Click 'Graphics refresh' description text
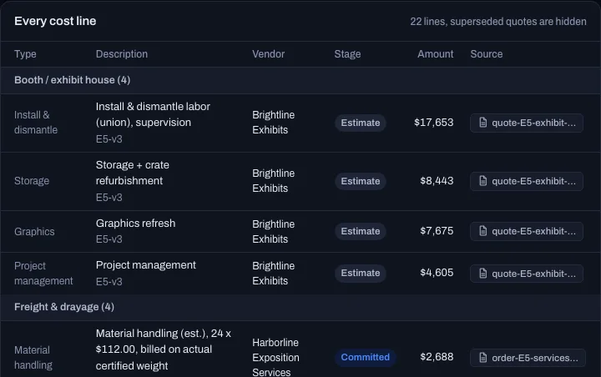This screenshot has height=377, width=601. click(136, 224)
